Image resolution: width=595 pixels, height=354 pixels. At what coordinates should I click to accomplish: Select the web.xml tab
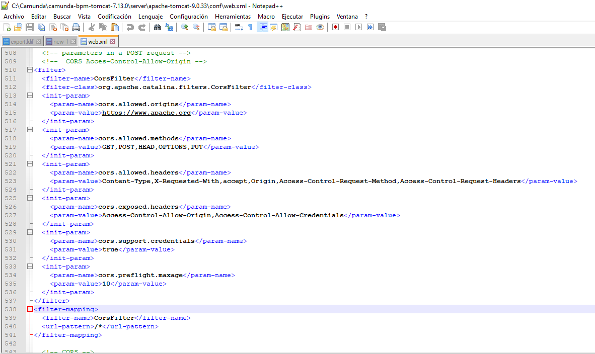click(x=98, y=42)
